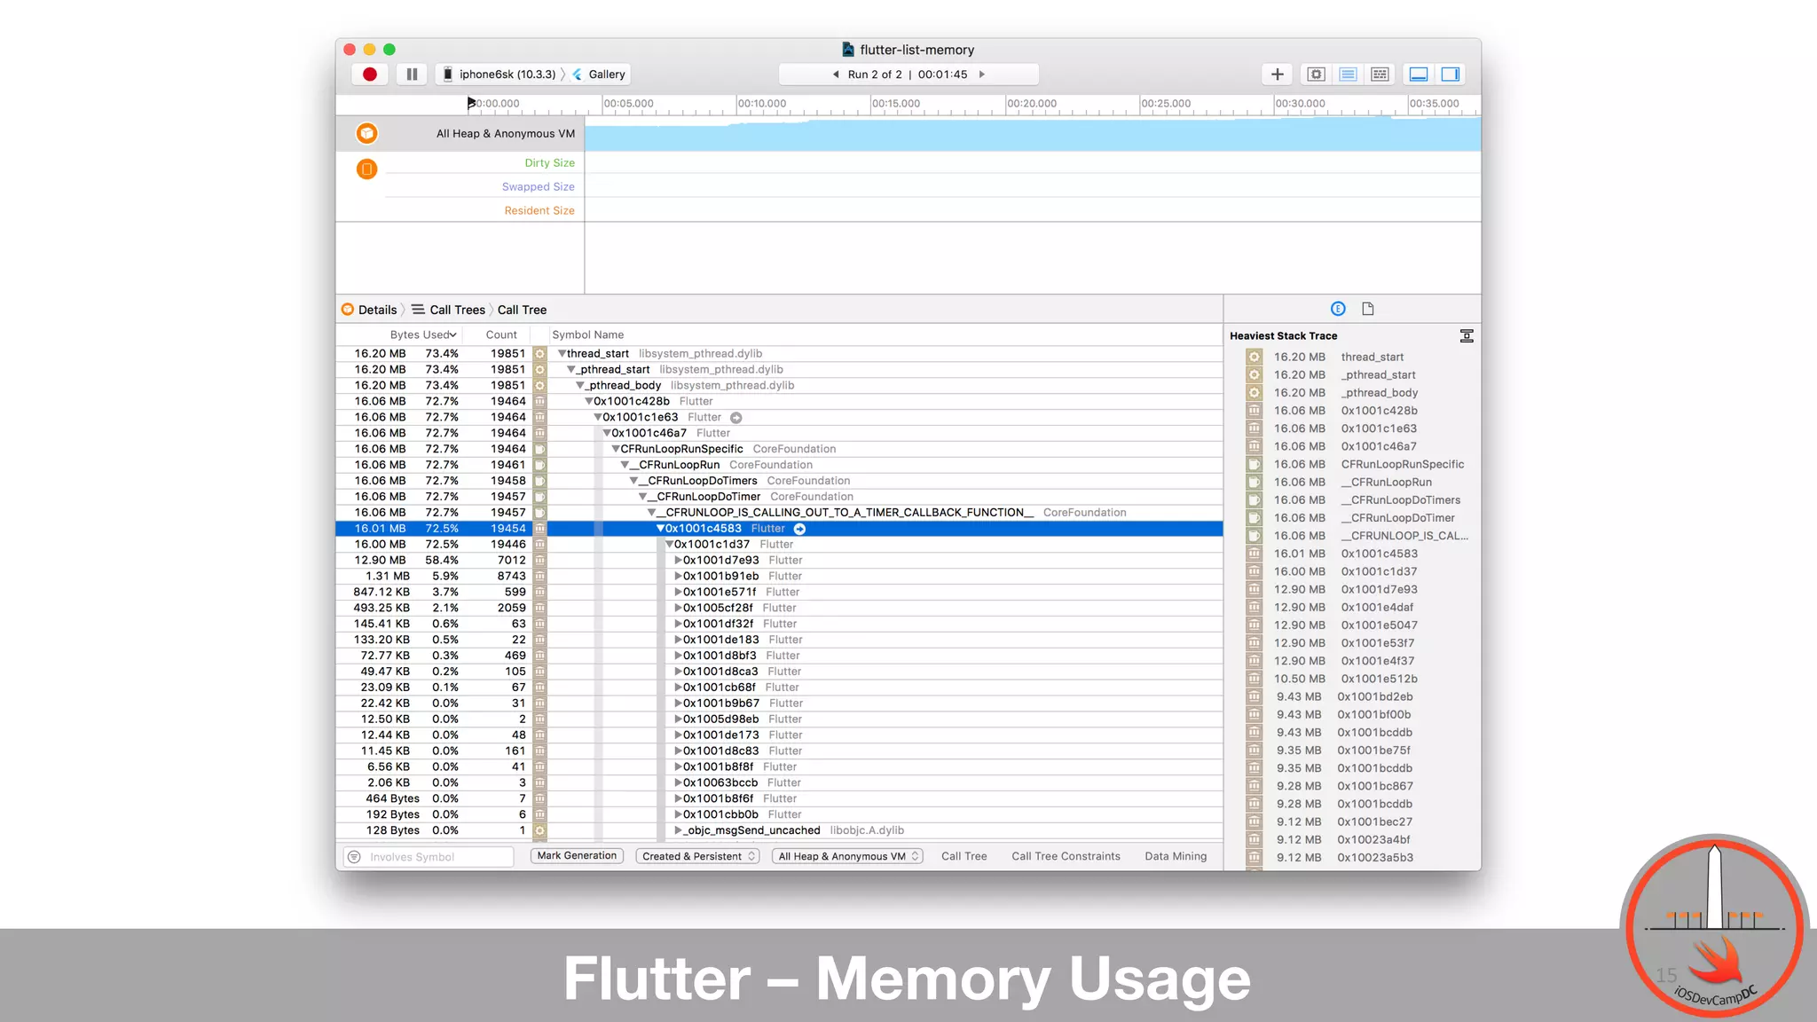Switch to list strategy view icon

[1348, 75]
